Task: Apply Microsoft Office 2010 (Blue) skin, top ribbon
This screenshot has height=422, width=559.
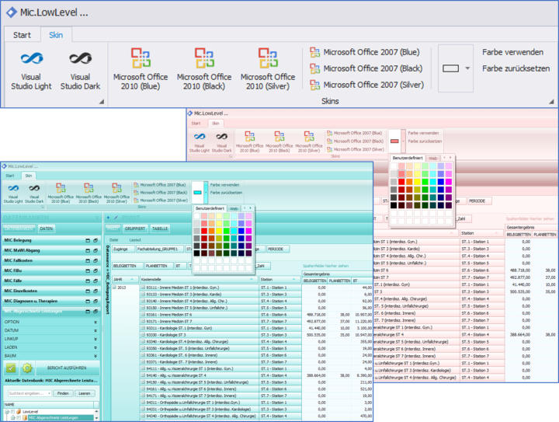Action: 141,68
